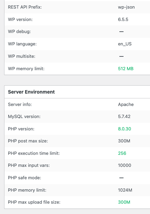Click the WP debug dash icon
The height and width of the screenshot is (214, 150).
pos(121,32)
